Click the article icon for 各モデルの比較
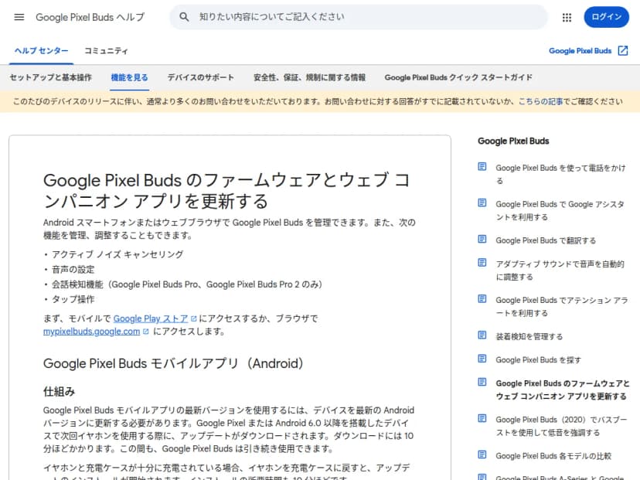The width and height of the screenshot is (640, 480). [x=482, y=454]
